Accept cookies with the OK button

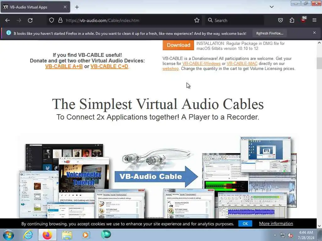point(245,223)
